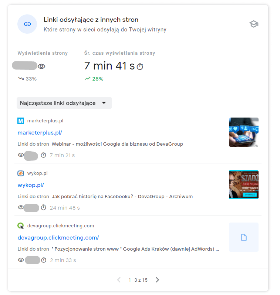Click the eye icon in marketerplus.pl row
The image size is (280, 295).
pos(21,155)
